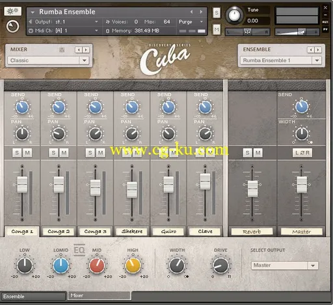Click the header pan slider
This screenshot has width=333, height=305.
tap(247, 32)
